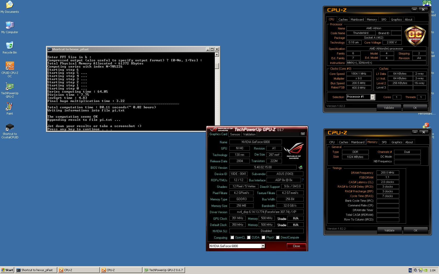439x274 pixels.
Task: Click the Core Voltage 2.000 V field
Action: [392, 42]
